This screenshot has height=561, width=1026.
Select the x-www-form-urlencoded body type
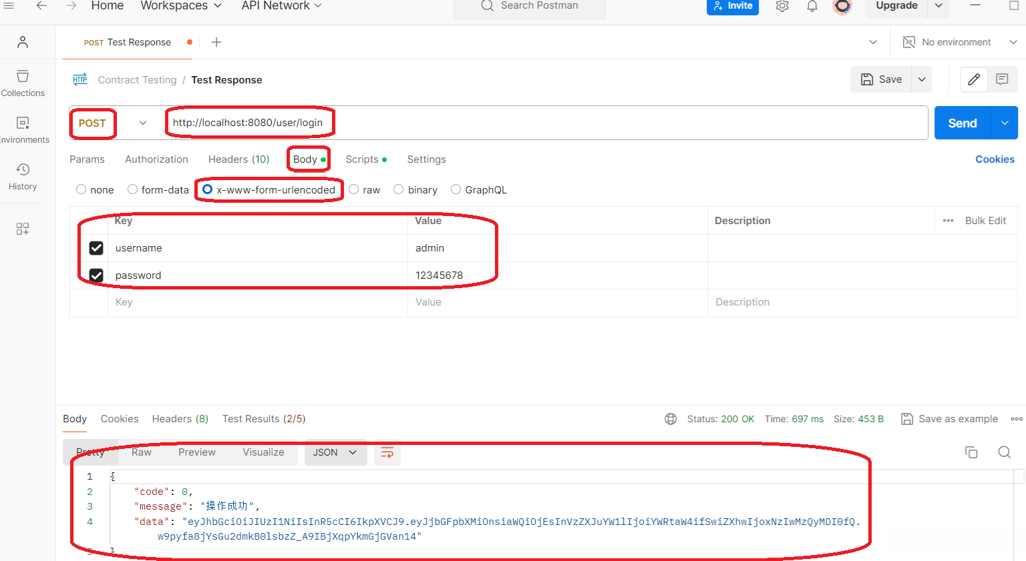click(207, 189)
